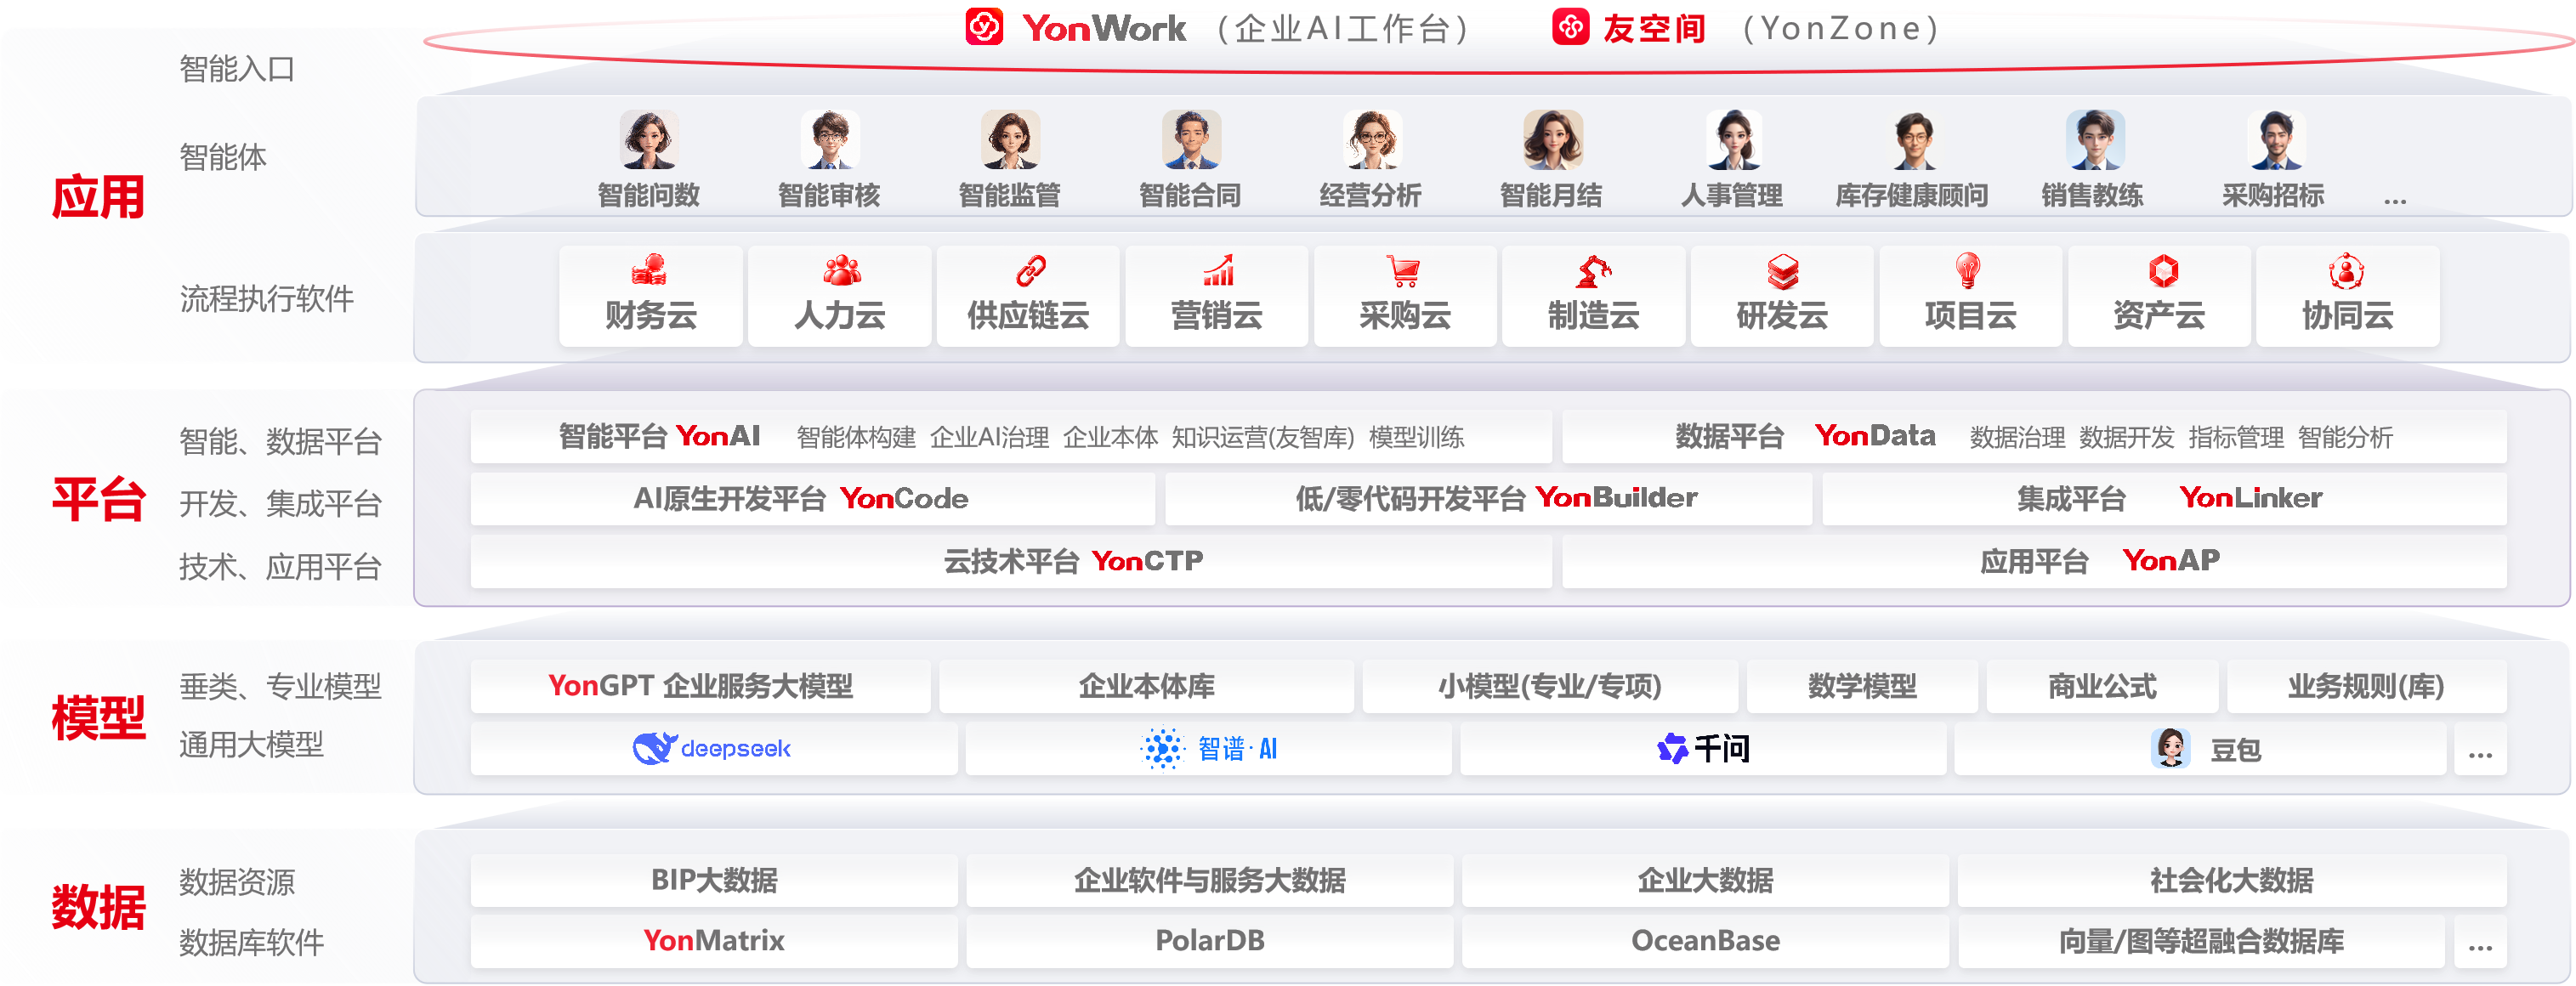
Task: Click the ellipsis after 采购招标 agent
Action: pos(2395,201)
